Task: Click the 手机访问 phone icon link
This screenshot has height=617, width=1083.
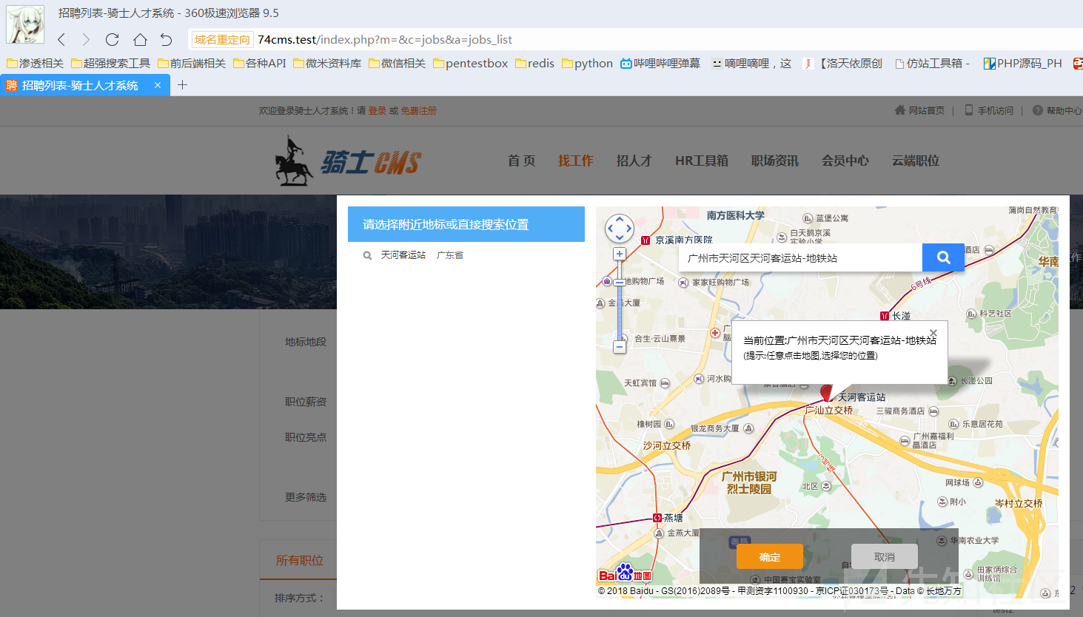Action: (988, 110)
